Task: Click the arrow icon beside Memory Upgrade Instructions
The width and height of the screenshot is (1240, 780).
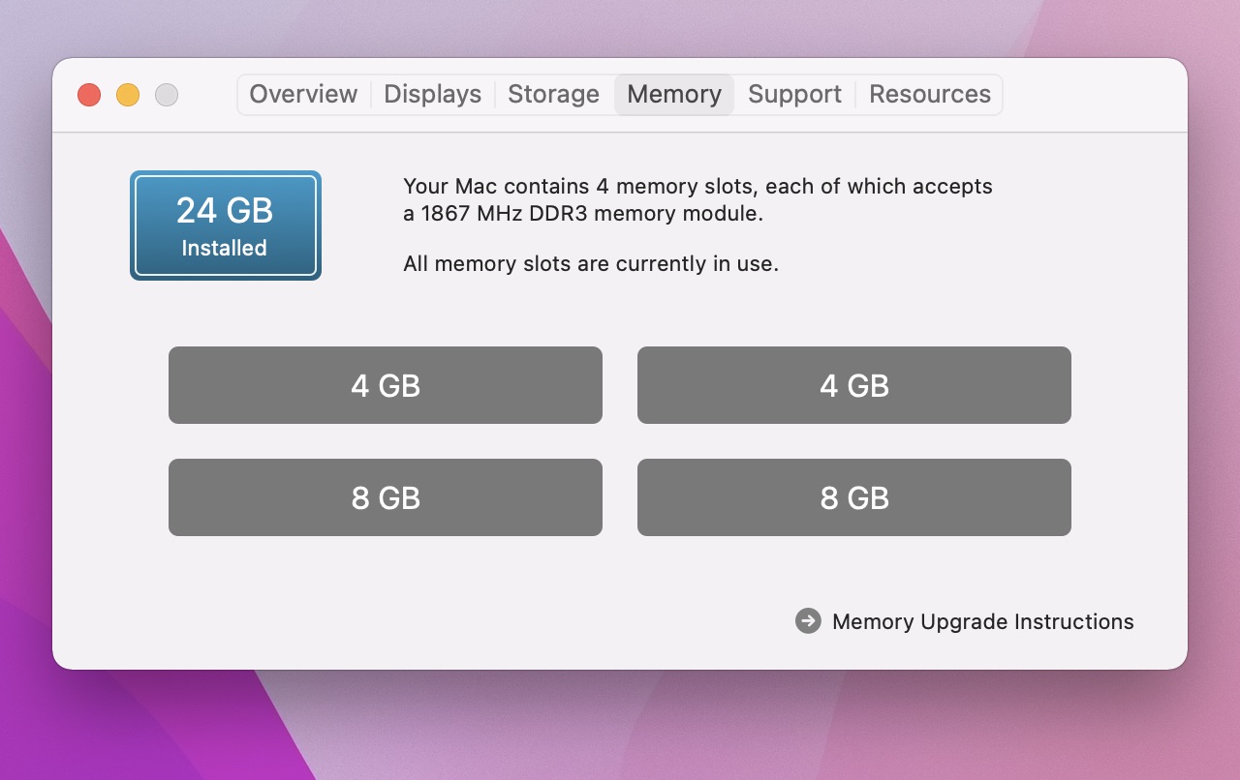Action: point(808,621)
